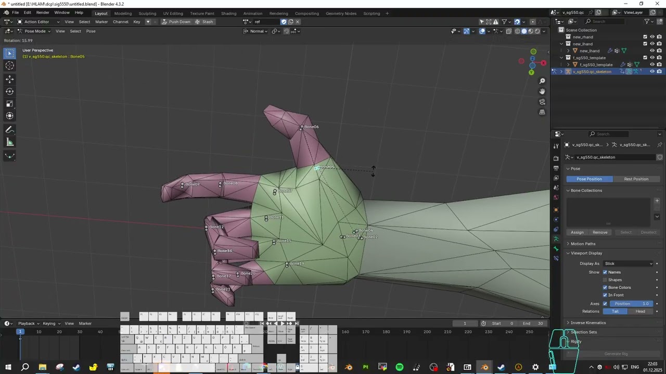Image resolution: width=666 pixels, height=374 pixels.
Task: Toggle the Axes checkbox
Action: click(605, 303)
